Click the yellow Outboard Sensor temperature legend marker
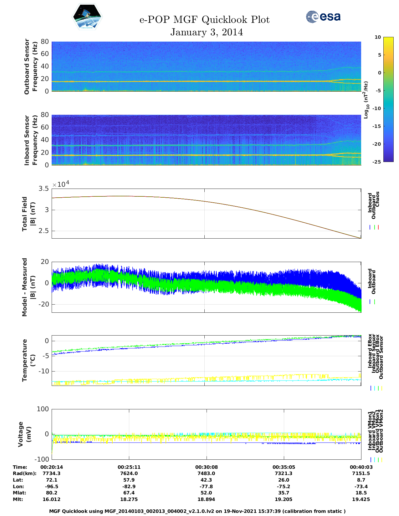The width and height of the screenshot is (399, 516). tap(382, 388)
